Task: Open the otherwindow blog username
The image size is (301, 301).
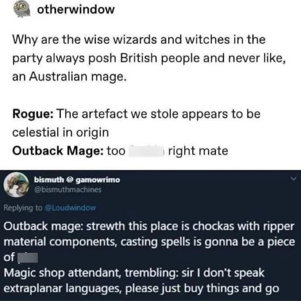Action: [76, 10]
